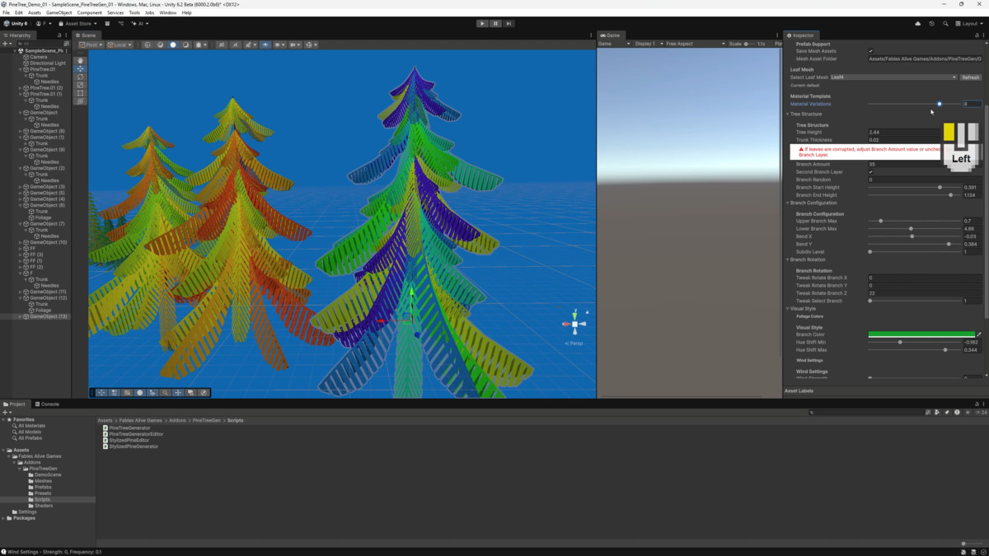Select the Hand view tool in Scene
The image size is (989, 556).
[x=80, y=61]
